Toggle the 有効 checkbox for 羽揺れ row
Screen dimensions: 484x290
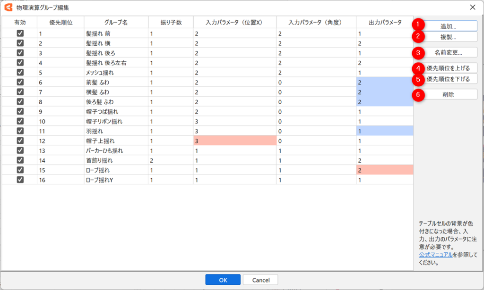coord(20,131)
